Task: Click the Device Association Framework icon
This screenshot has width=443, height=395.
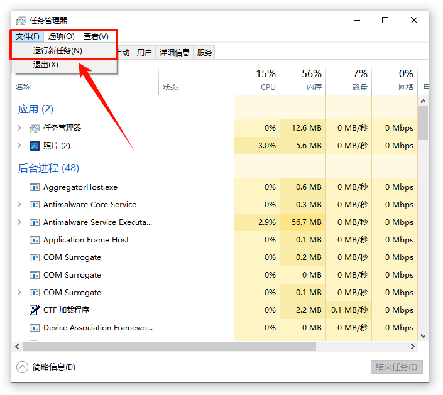Action: 35,328
